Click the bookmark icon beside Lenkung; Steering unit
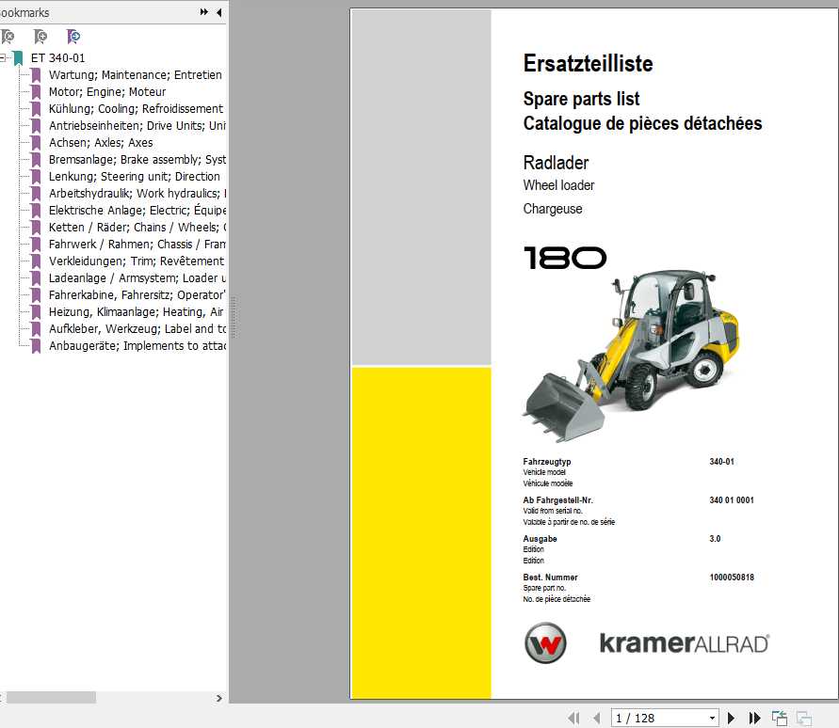Screen dimensions: 839x728 (x=36, y=177)
